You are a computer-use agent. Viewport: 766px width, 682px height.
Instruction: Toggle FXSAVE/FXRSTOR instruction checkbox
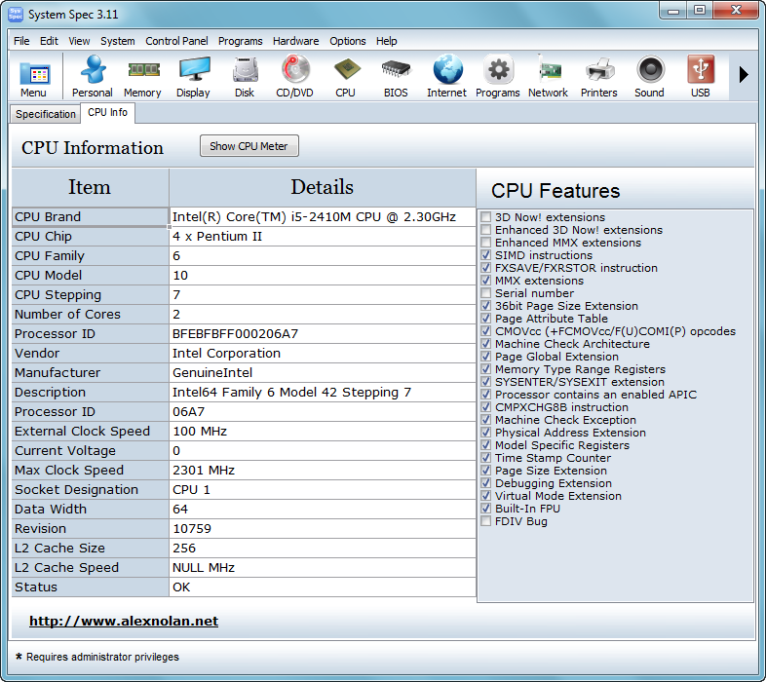[x=485, y=268]
